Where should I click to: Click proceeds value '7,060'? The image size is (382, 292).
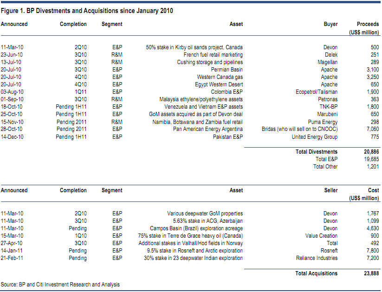[373, 129]
